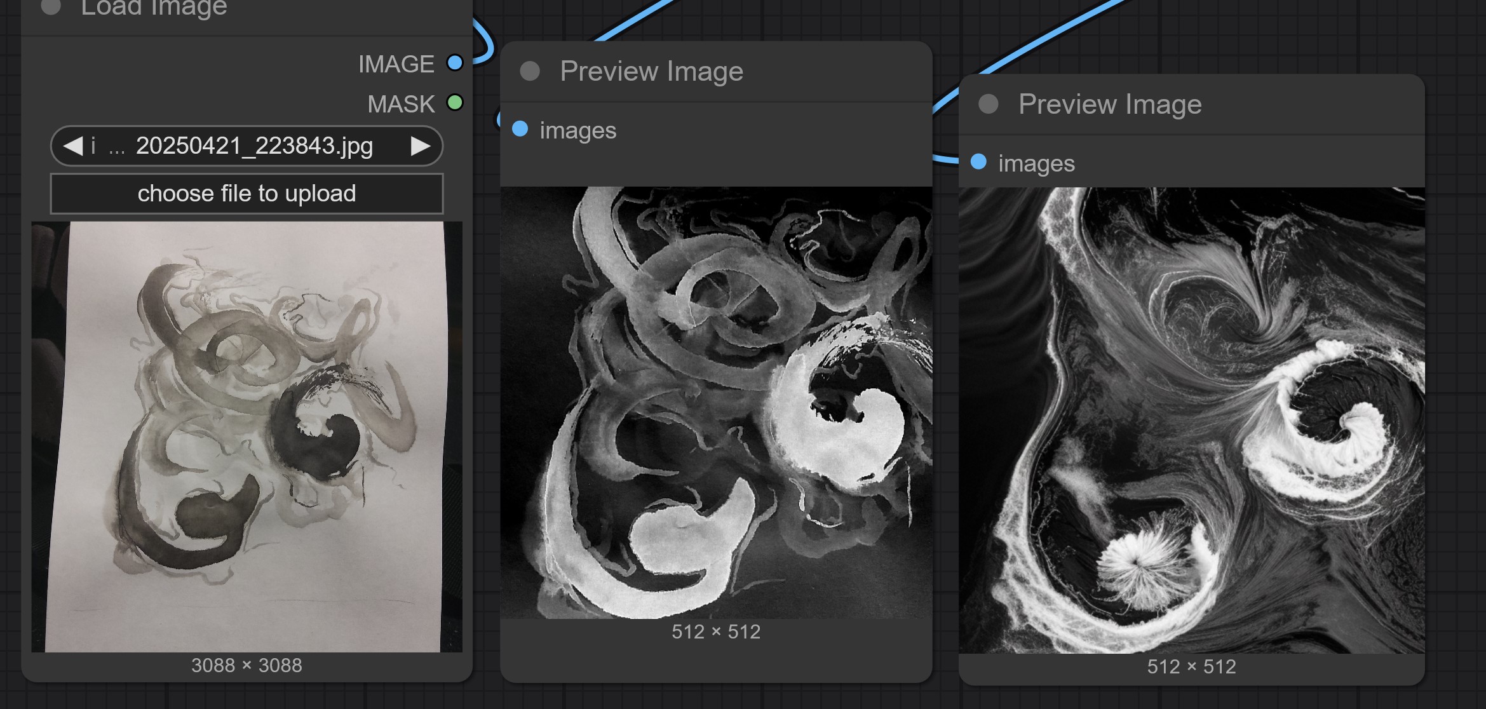
Task: Select the middle Preview Image title bar
Action: pos(716,71)
